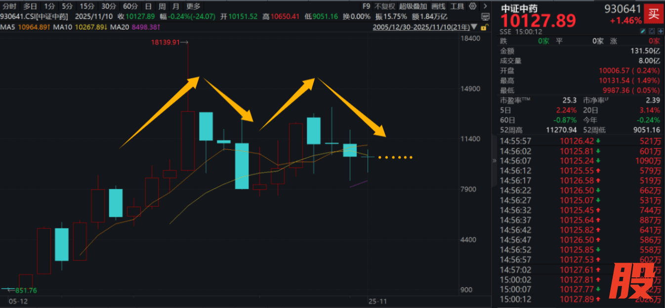This screenshot has width=665, height=308.
Task: Select the 60分 period tab
Action: (130, 6)
